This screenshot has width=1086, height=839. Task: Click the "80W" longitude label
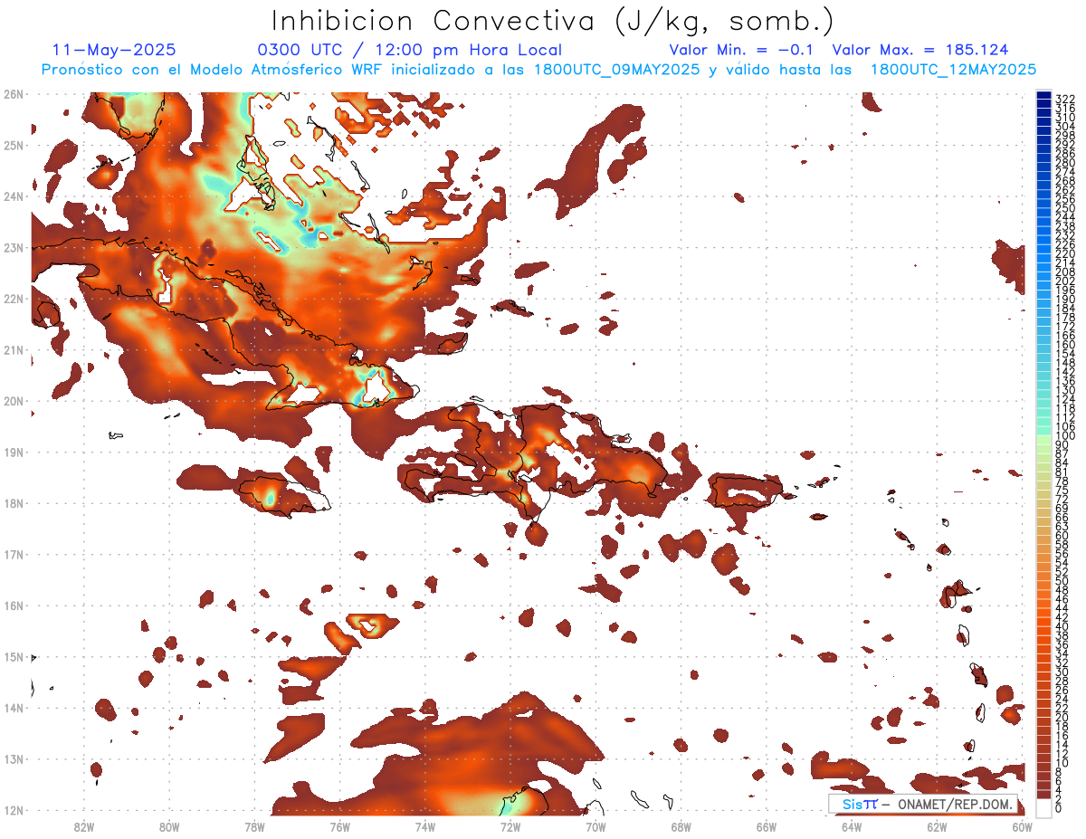[x=168, y=826]
